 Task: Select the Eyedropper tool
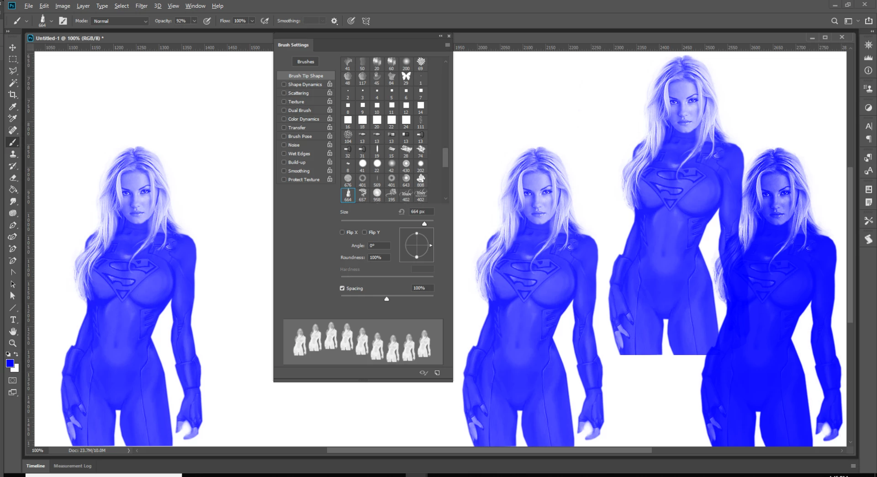13,106
